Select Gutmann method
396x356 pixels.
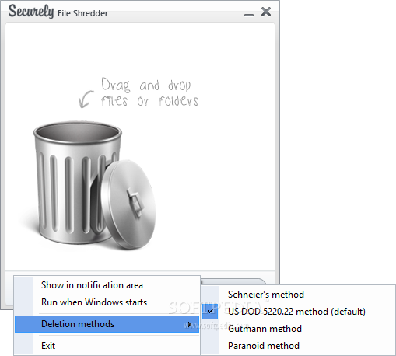coord(298,329)
